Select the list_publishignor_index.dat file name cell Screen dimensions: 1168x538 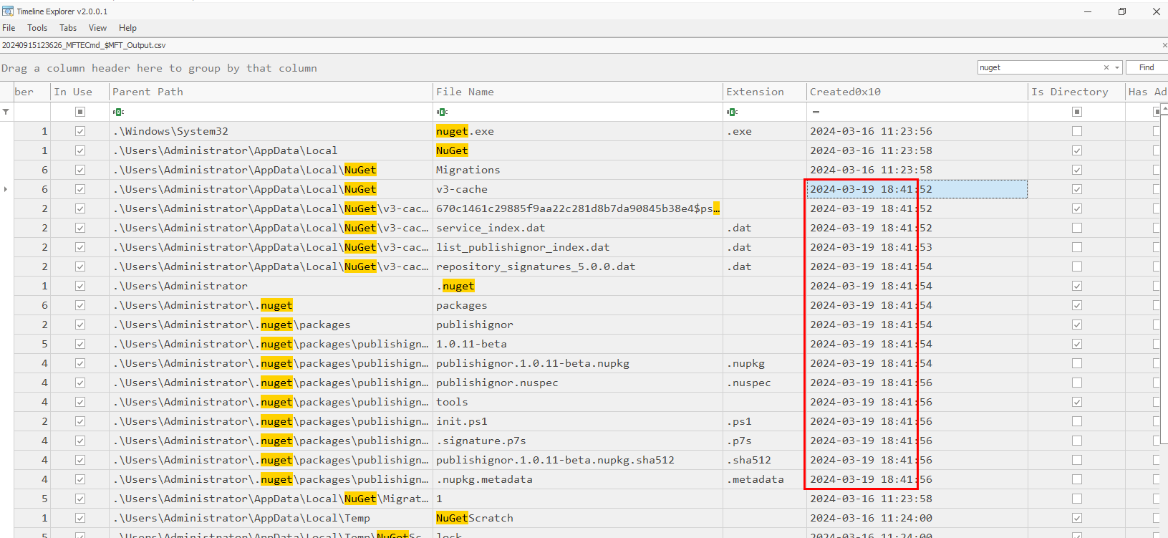click(x=578, y=247)
